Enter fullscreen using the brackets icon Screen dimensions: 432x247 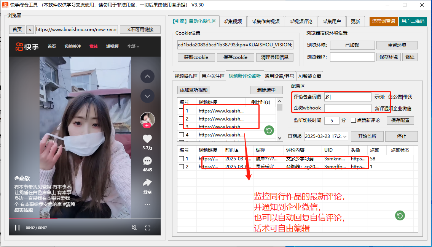(x=148, y=228)
